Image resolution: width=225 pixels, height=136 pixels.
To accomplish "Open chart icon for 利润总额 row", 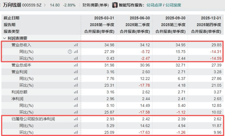I will point(76,92).
